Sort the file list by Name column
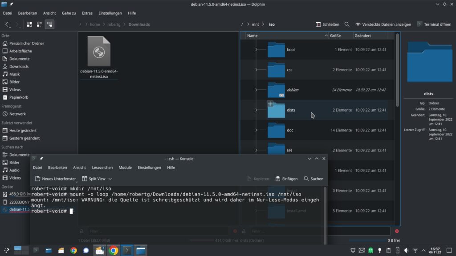Screen dimensions: 456x256 287,36
